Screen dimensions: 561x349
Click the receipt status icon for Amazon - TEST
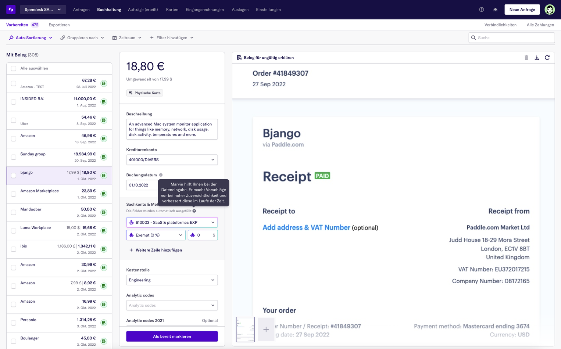(x=104, y=83)
